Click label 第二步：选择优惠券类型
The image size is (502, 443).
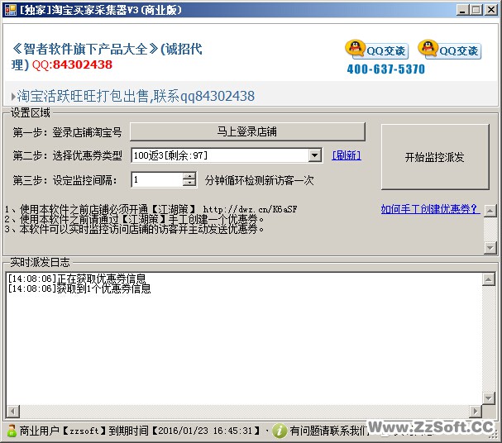[x=67, y=155]
